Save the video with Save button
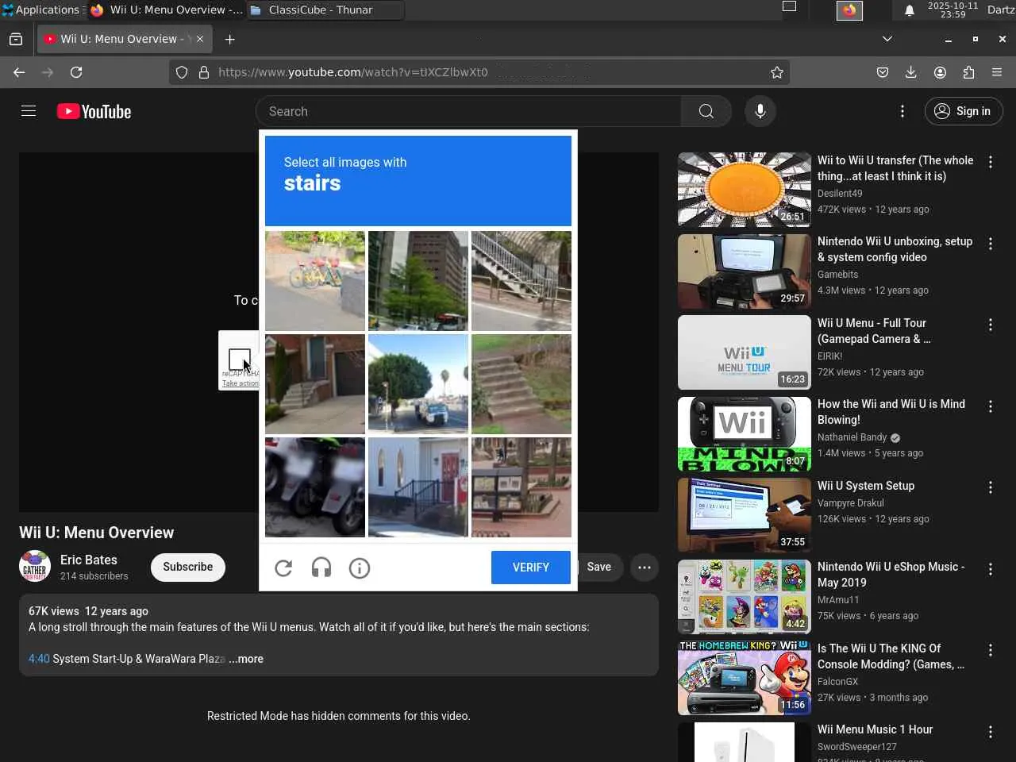 pos(598,567)
